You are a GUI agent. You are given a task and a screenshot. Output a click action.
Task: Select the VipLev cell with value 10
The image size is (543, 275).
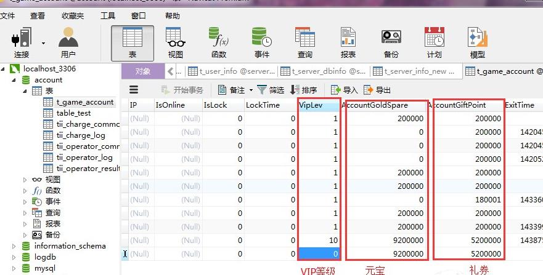coord(319,240)
